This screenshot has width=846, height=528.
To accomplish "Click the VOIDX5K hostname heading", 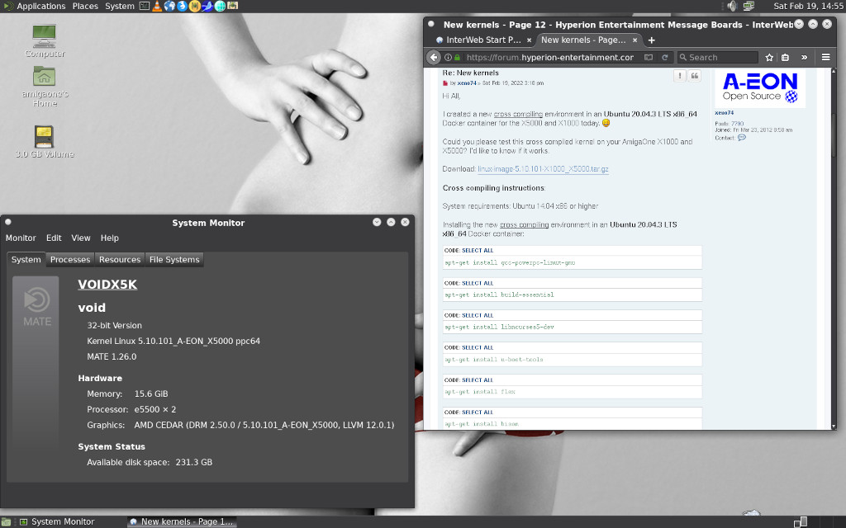I will [107, 285].
